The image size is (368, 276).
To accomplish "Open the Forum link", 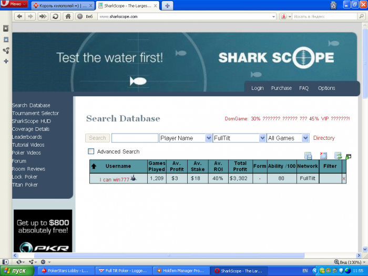I will (19, 161).
